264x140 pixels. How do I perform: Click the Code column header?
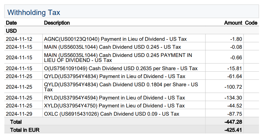pos(251,23)
